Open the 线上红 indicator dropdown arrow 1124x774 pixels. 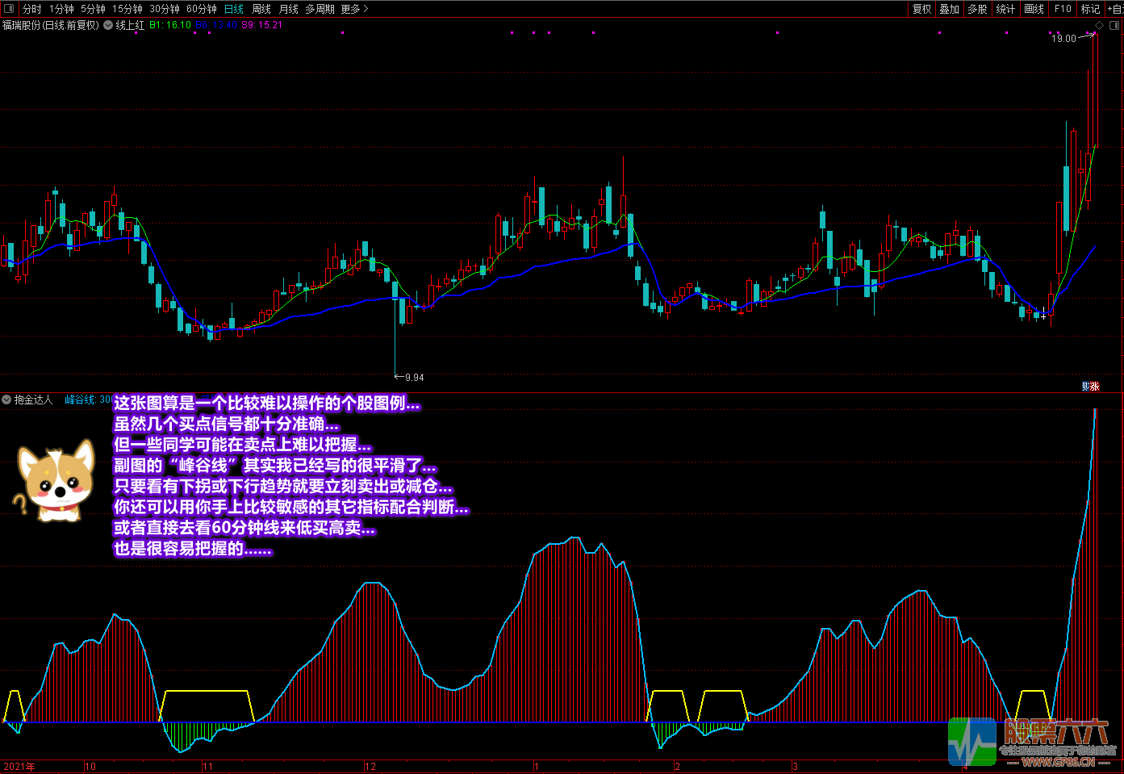tap(108, 25)
